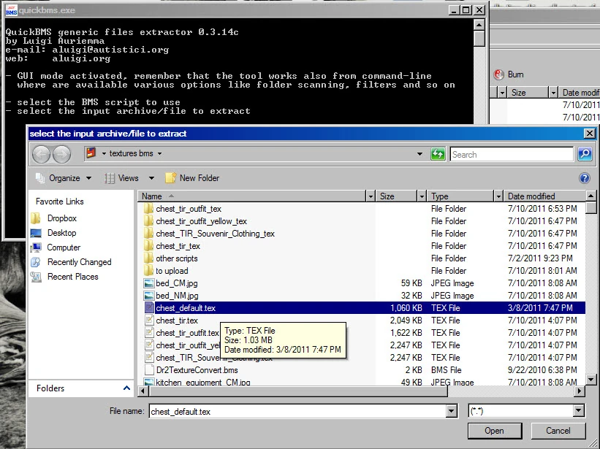Expand the Views dropdown arrow

tap(151, 178)
